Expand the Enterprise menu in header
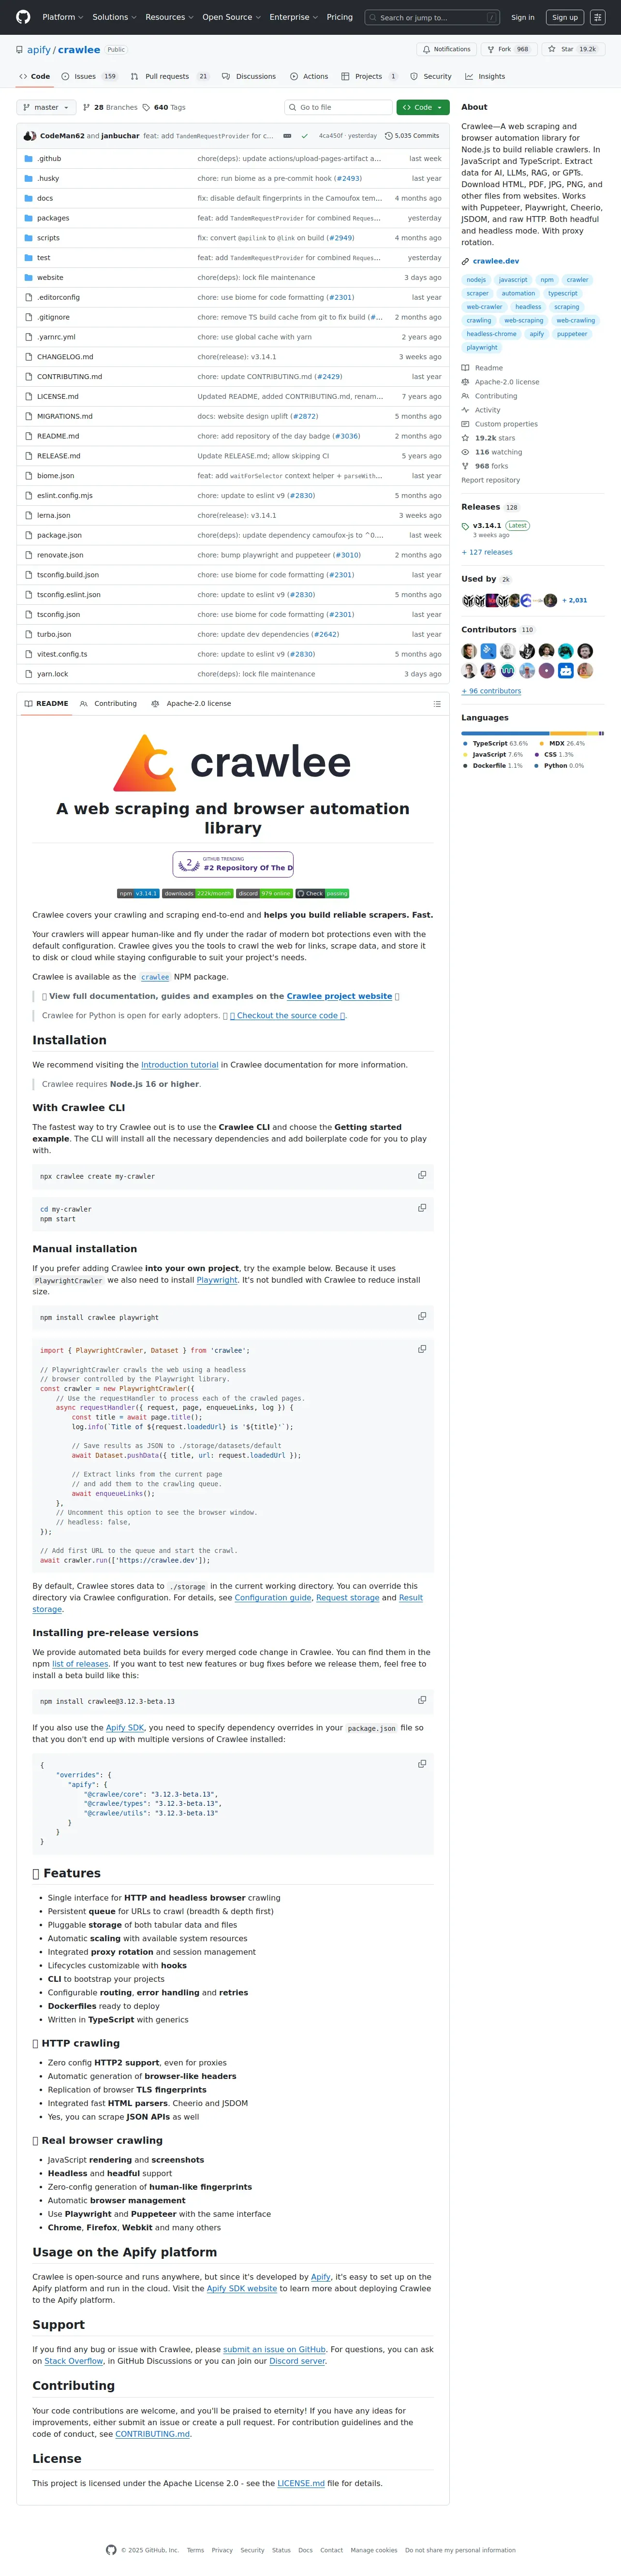621x2576 pixels. 293,17
